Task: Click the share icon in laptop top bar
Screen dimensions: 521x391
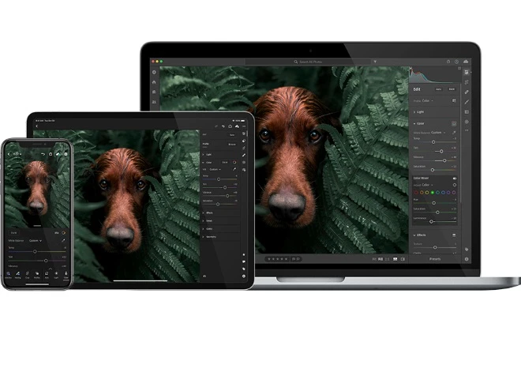Action: (x=448, y=62)
